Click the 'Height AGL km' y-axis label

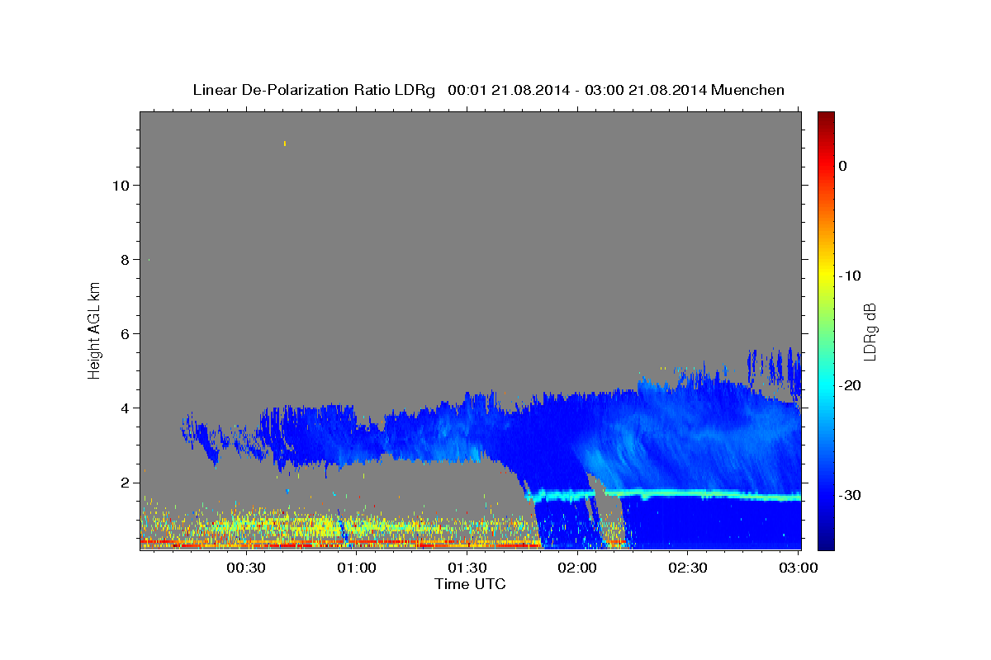(94, 330)
